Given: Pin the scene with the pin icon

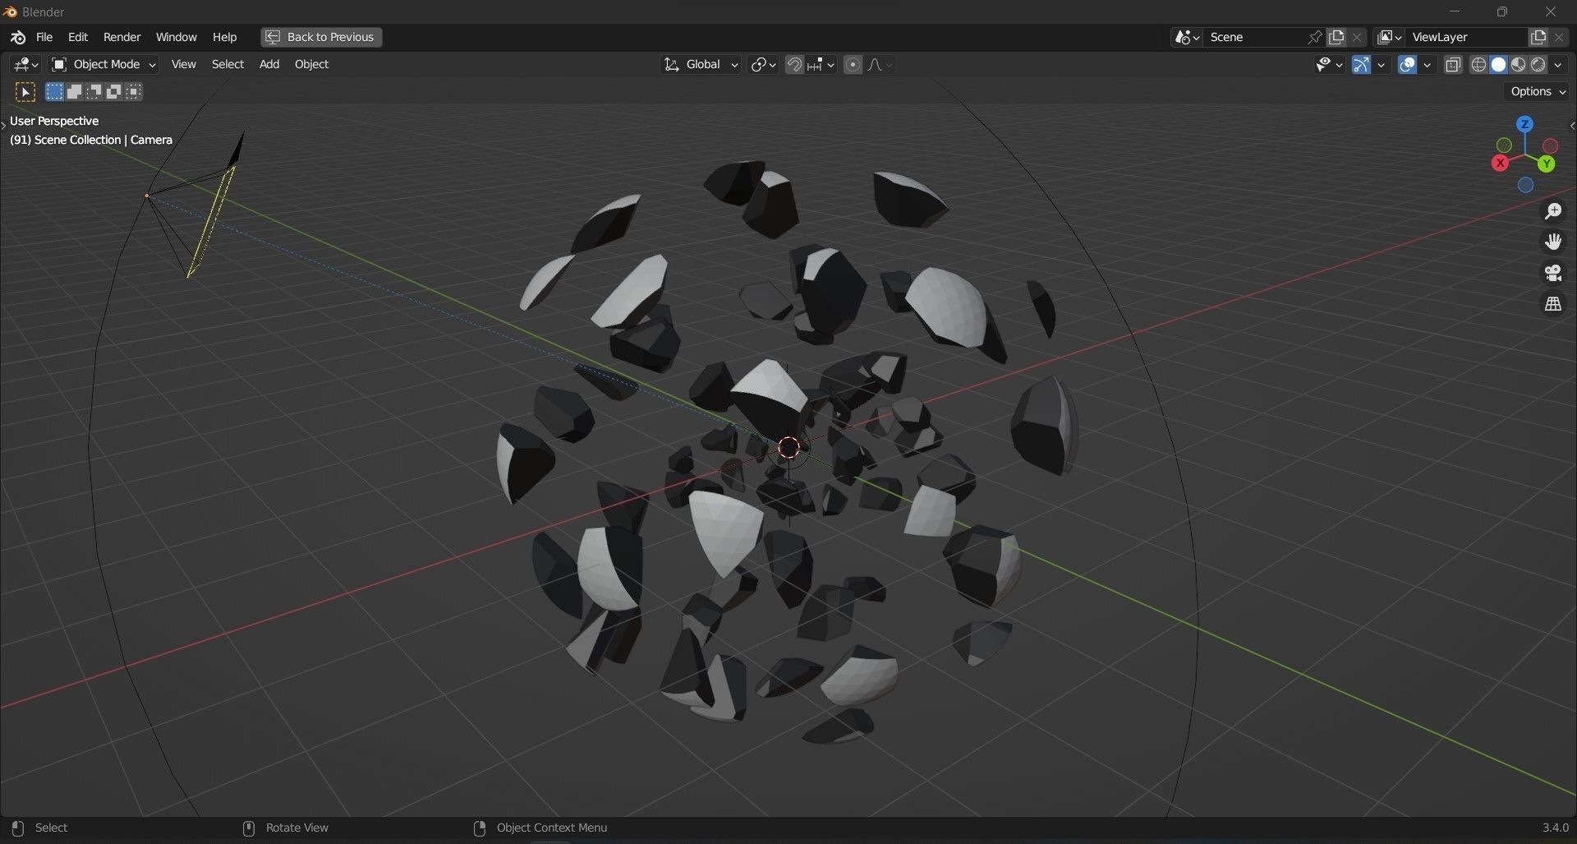Looking at the screenshot, I should pyautogui.click(x=1315, y=37).
